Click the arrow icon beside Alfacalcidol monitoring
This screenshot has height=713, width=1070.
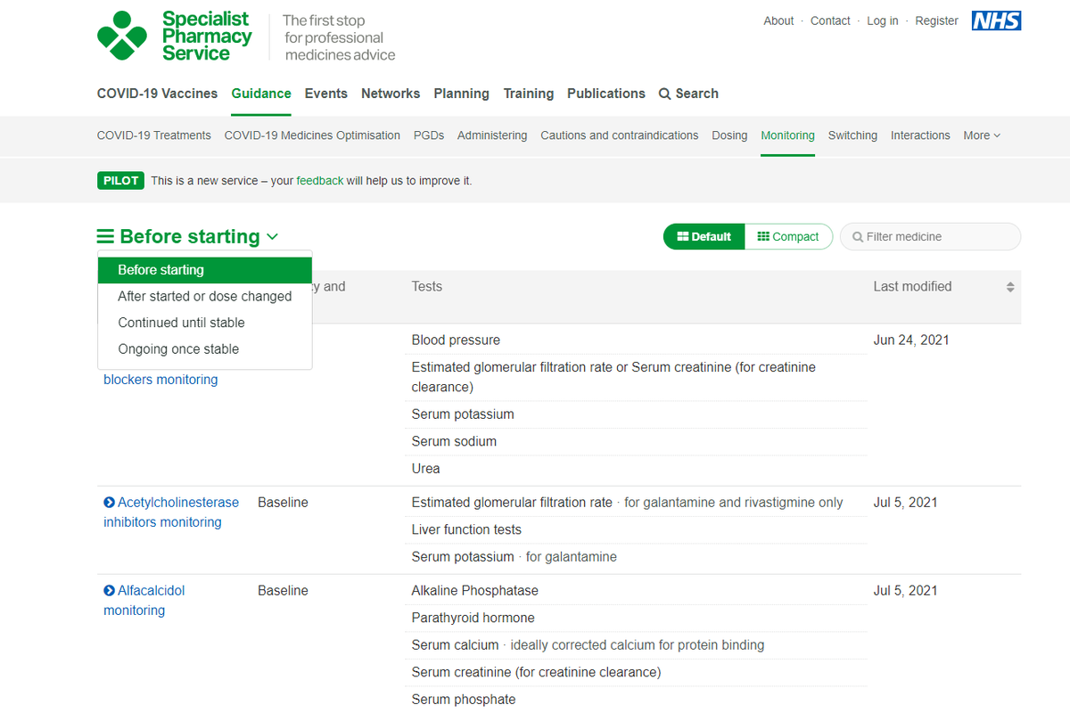pyautogui.click(x=109, y=591)
